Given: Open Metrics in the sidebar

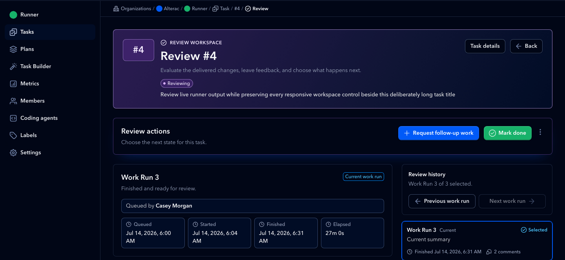Looking at the screenshot, I should [50, 84].
